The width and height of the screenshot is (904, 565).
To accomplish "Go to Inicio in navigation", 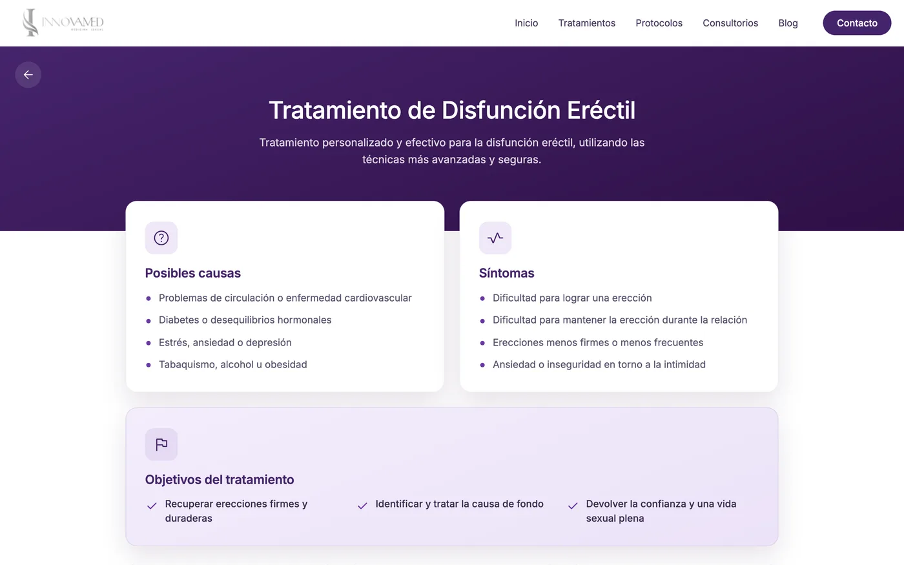I will pos(526,23).
